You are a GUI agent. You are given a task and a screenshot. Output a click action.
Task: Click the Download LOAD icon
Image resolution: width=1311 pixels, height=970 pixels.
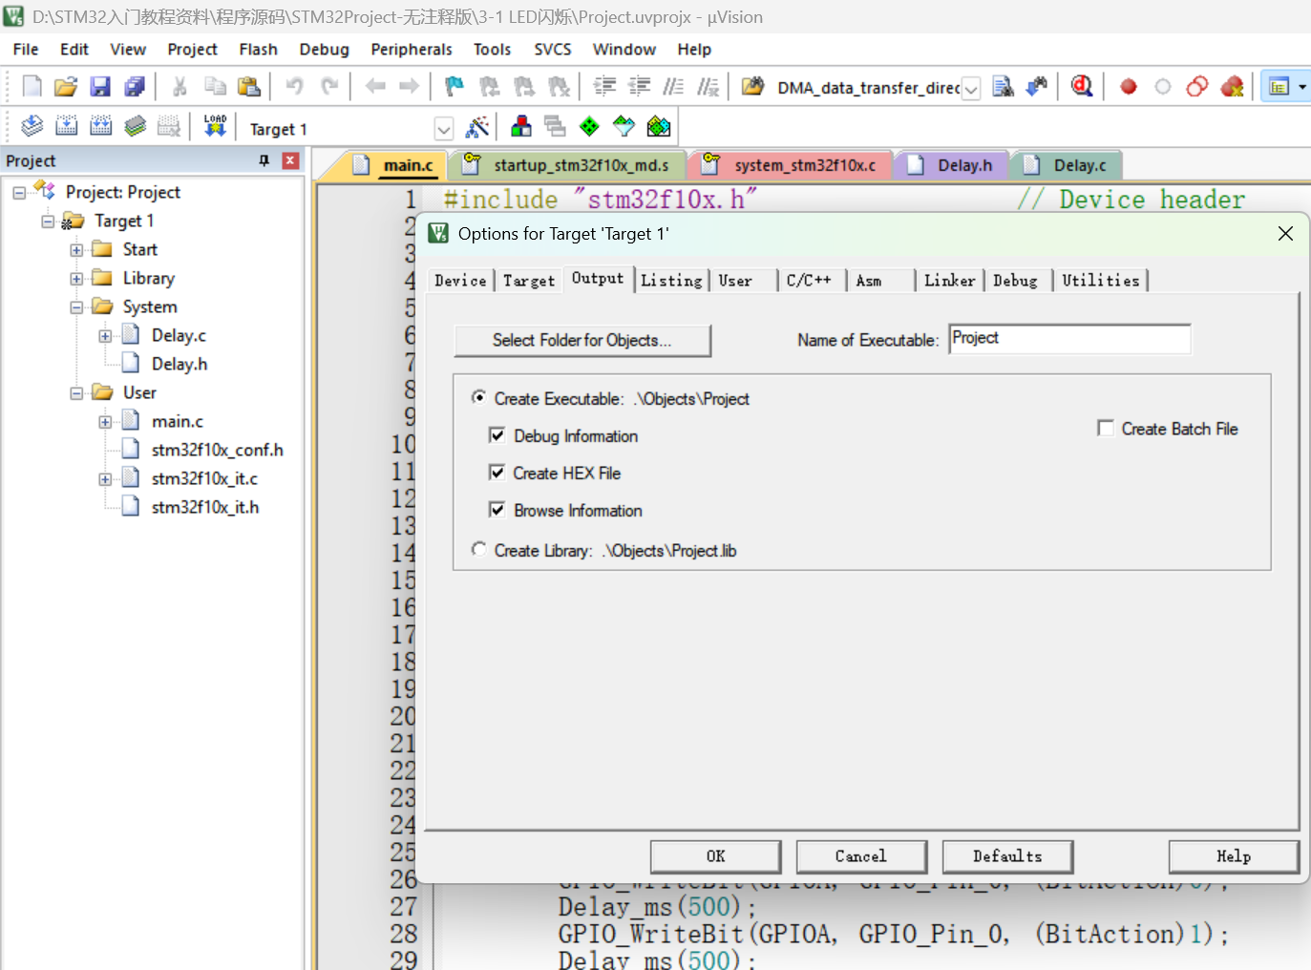pos(215,126)
